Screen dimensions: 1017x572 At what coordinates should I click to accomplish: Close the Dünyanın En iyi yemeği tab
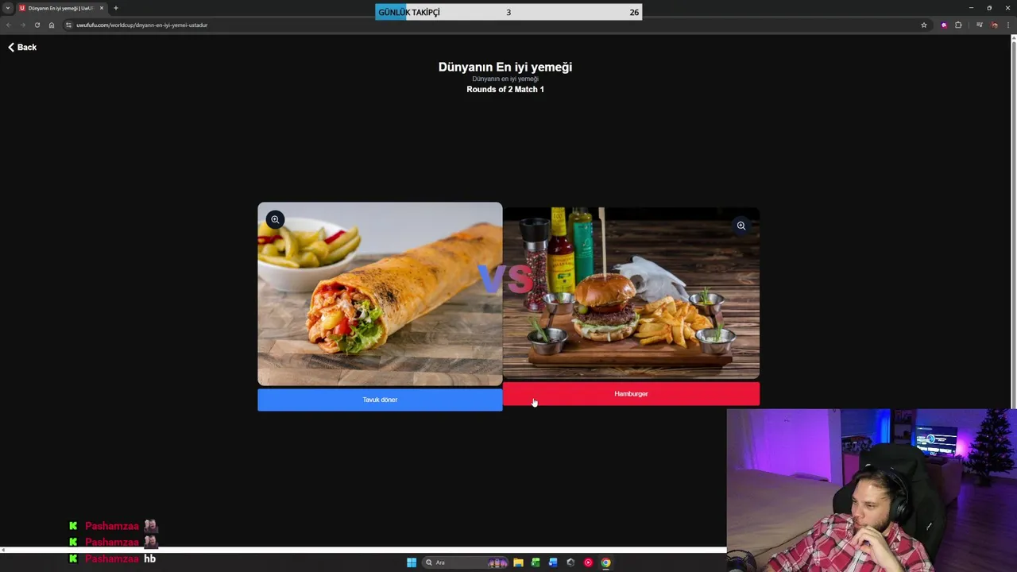point(102,8)
